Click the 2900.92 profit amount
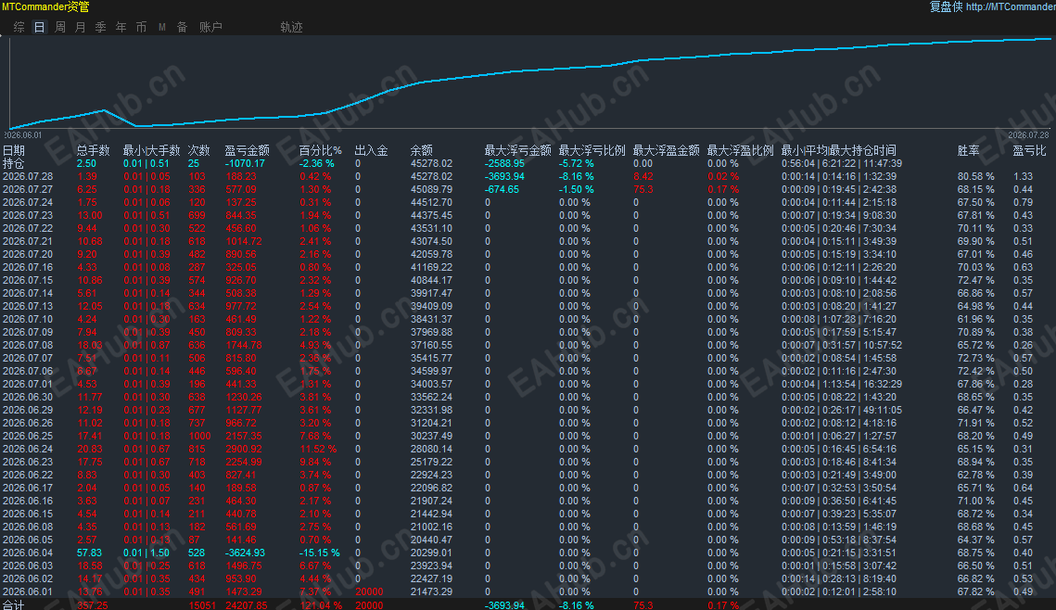This screenshot has width=1056, height=610. [x=244, y=449]
